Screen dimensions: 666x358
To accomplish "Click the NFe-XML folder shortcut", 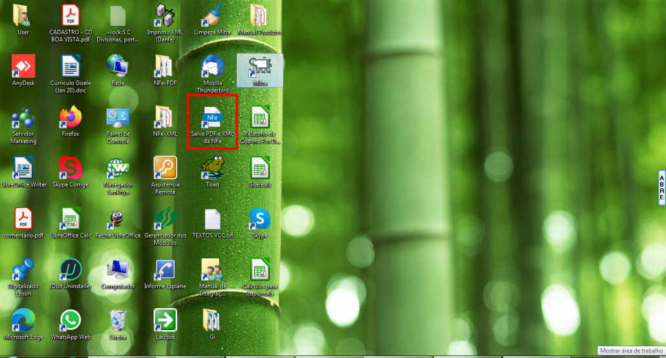I will (x=165, y=118).
